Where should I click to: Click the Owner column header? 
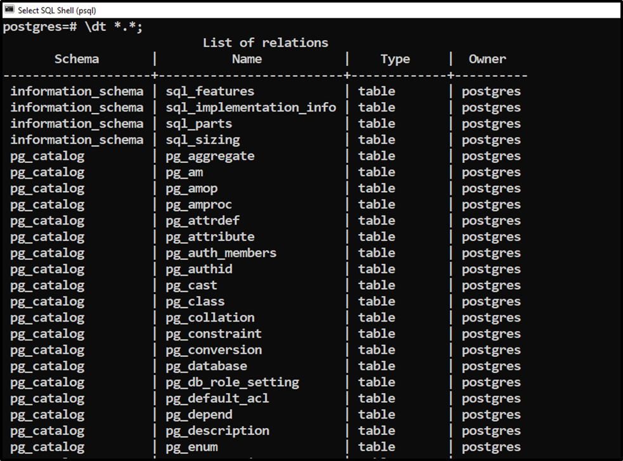pos(487,59)
